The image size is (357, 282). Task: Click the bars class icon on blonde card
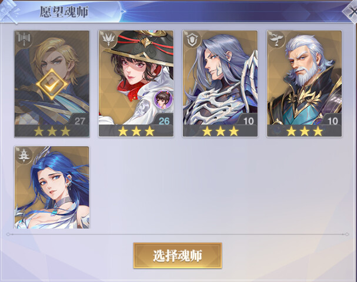[x=24, y=39]
